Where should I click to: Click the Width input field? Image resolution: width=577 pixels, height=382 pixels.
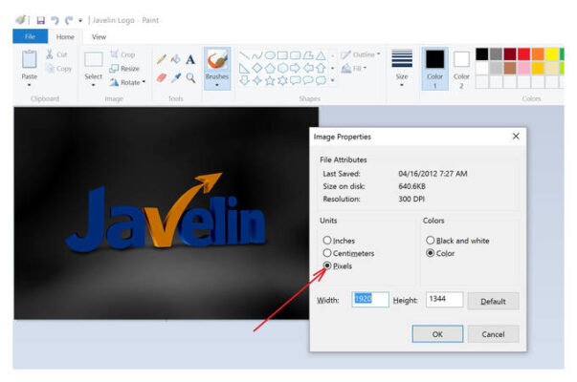click(370, 299)
